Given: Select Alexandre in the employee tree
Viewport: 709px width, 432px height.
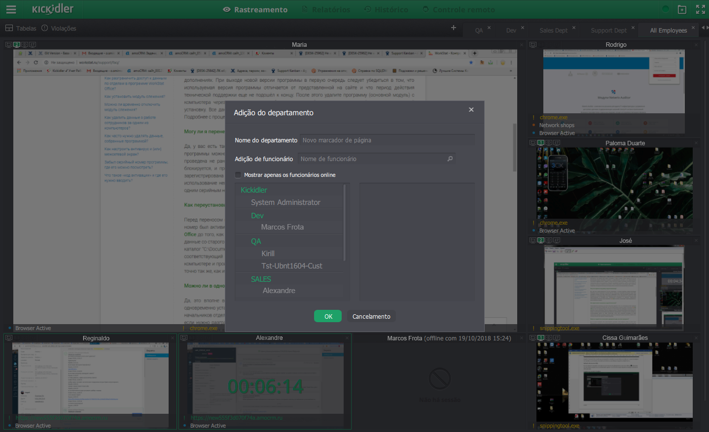Looking at the screenshot, I should coord(279,291).
